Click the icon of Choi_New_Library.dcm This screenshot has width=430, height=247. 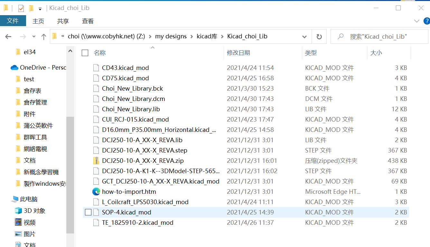coord(96,99)
